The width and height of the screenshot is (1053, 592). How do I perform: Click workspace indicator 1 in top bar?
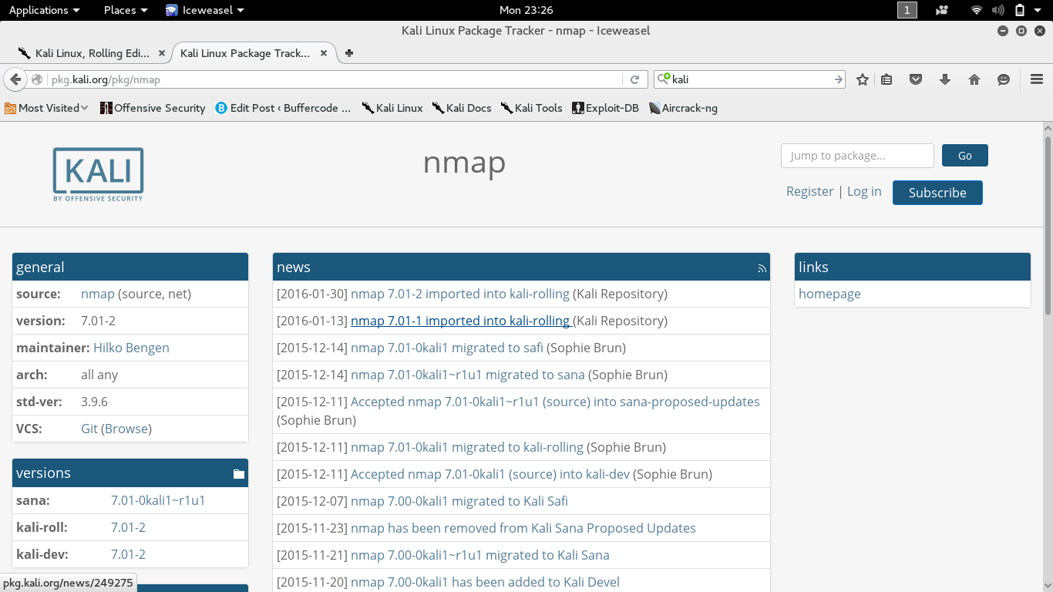coord(907,10)
